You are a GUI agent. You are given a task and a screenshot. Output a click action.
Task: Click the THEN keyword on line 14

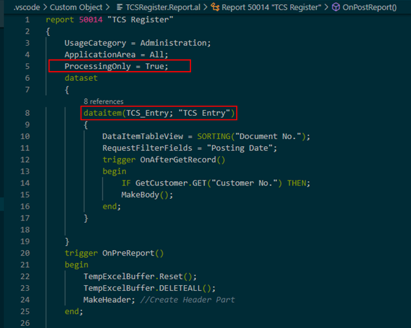296,183
